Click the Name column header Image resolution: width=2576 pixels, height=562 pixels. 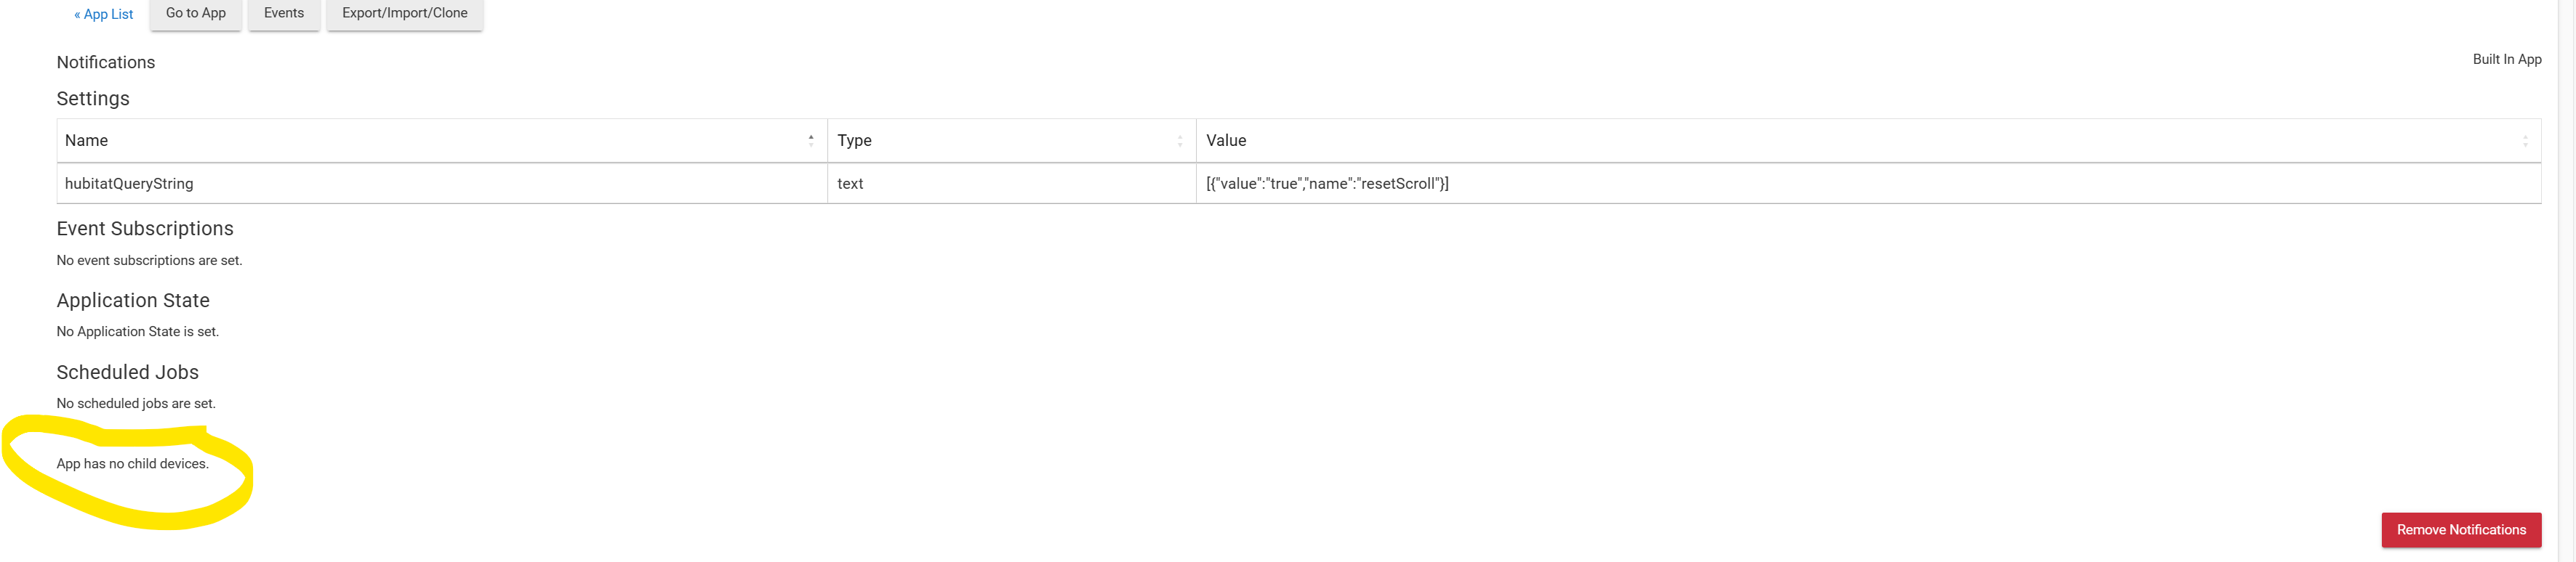pyautogui.click(x=442, y=141)
